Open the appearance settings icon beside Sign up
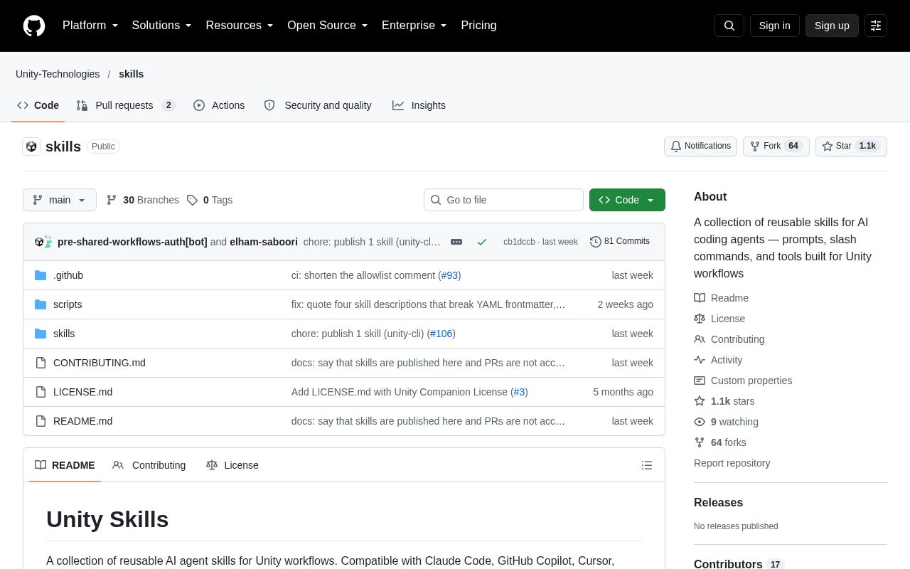This screenshot has height=569, width=910. coord(876,26)
